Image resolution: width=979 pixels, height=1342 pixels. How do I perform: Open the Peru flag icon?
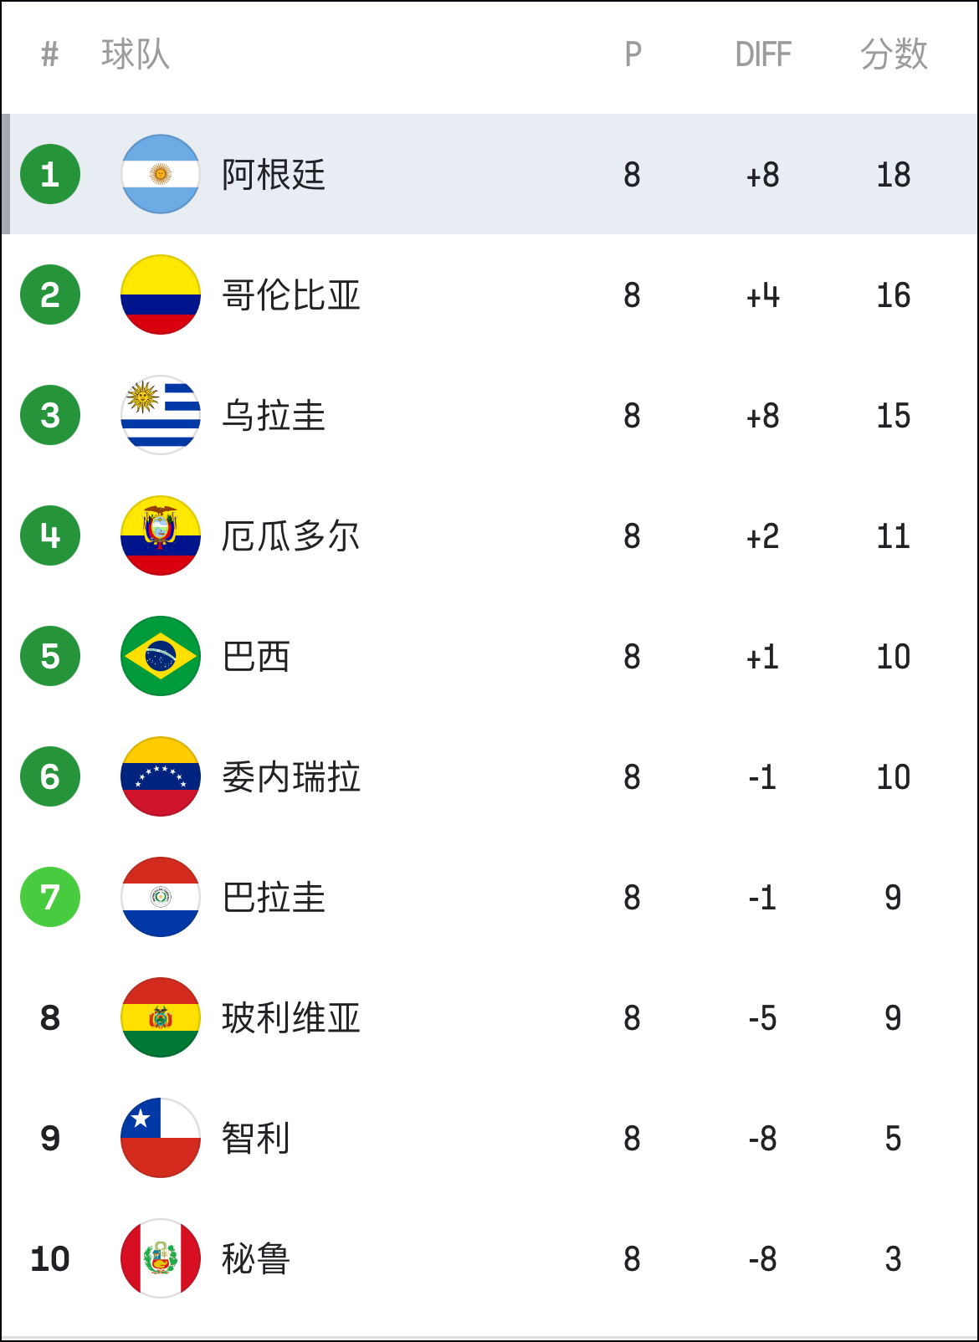coord(161,1258)
